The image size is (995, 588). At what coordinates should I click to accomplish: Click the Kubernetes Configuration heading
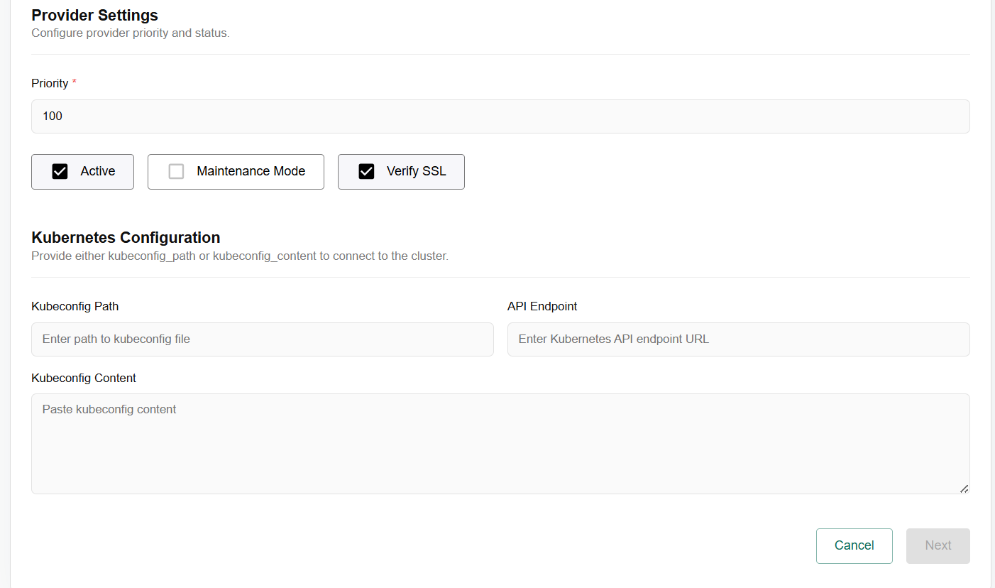coord(126,237)
